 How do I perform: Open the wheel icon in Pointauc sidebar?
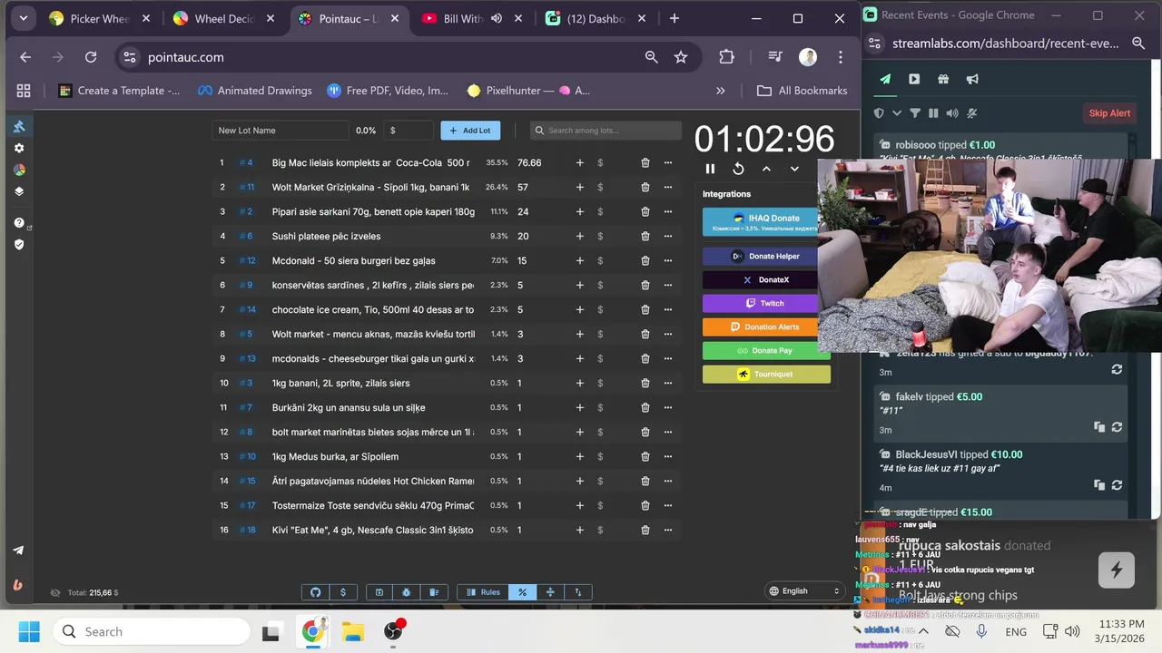coord(19,170)
